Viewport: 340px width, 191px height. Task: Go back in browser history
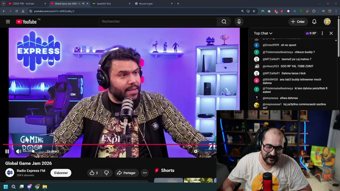coord(4,11)
